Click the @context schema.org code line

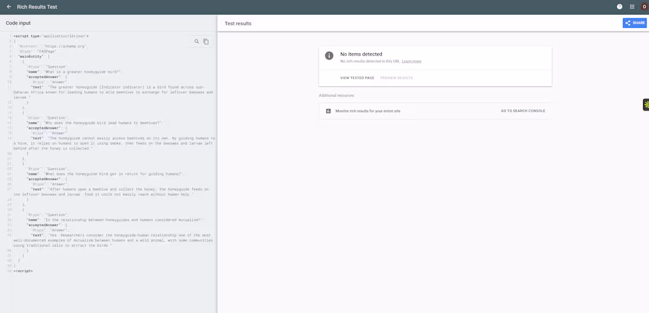[x=53, y=47]
